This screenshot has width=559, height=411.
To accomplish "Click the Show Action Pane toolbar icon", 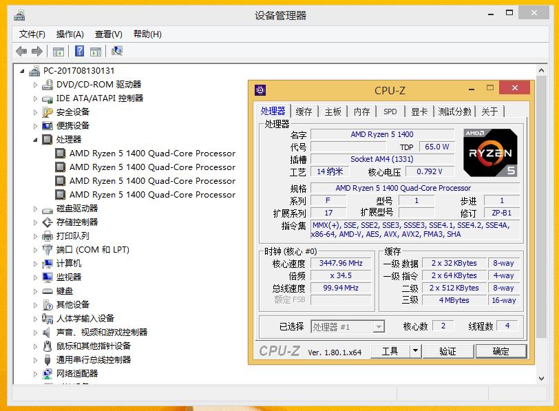I will 95,51.
